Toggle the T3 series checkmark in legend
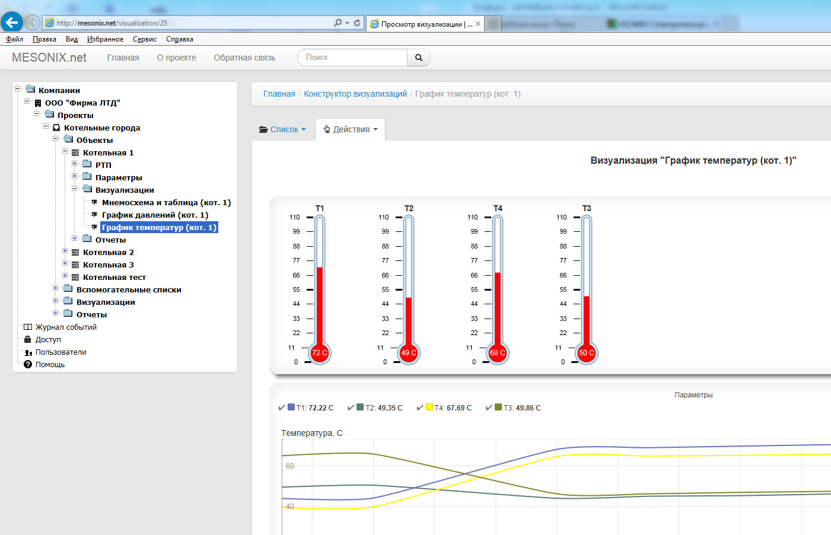 (489, 407)
